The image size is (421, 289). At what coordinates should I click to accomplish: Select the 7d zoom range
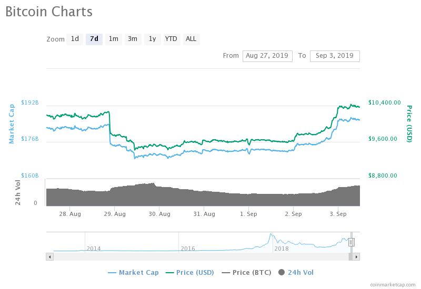(94, 39)
